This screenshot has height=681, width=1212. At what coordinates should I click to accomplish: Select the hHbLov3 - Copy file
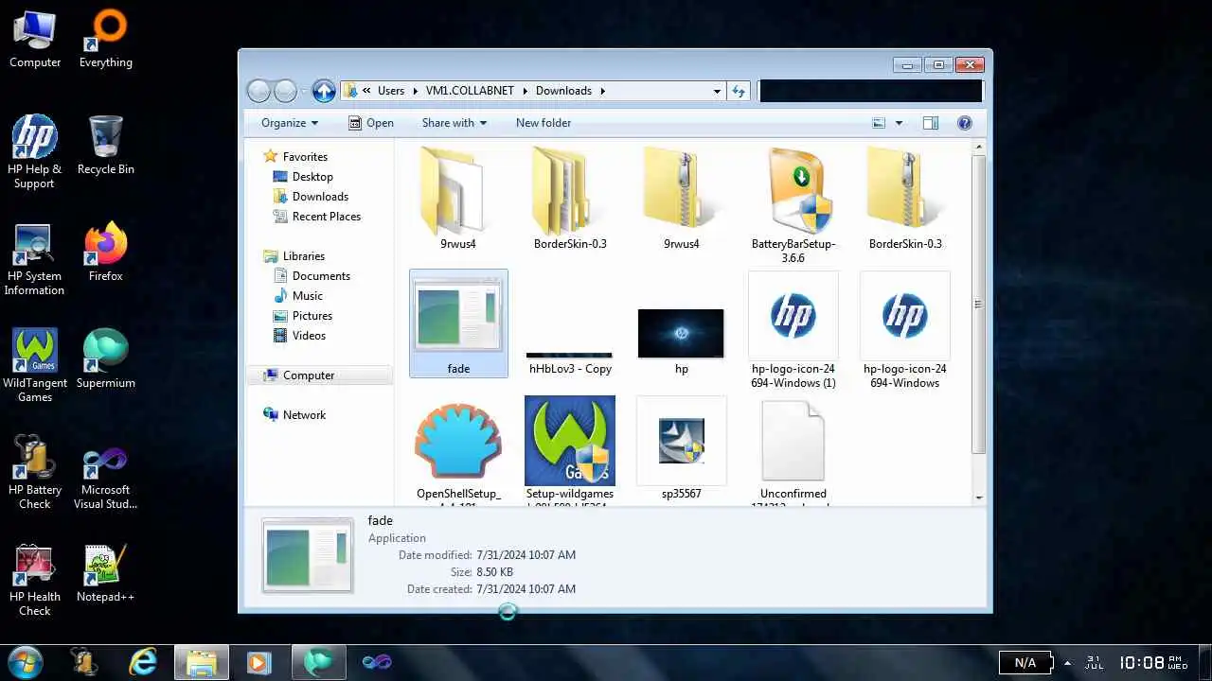coord(570,363)
